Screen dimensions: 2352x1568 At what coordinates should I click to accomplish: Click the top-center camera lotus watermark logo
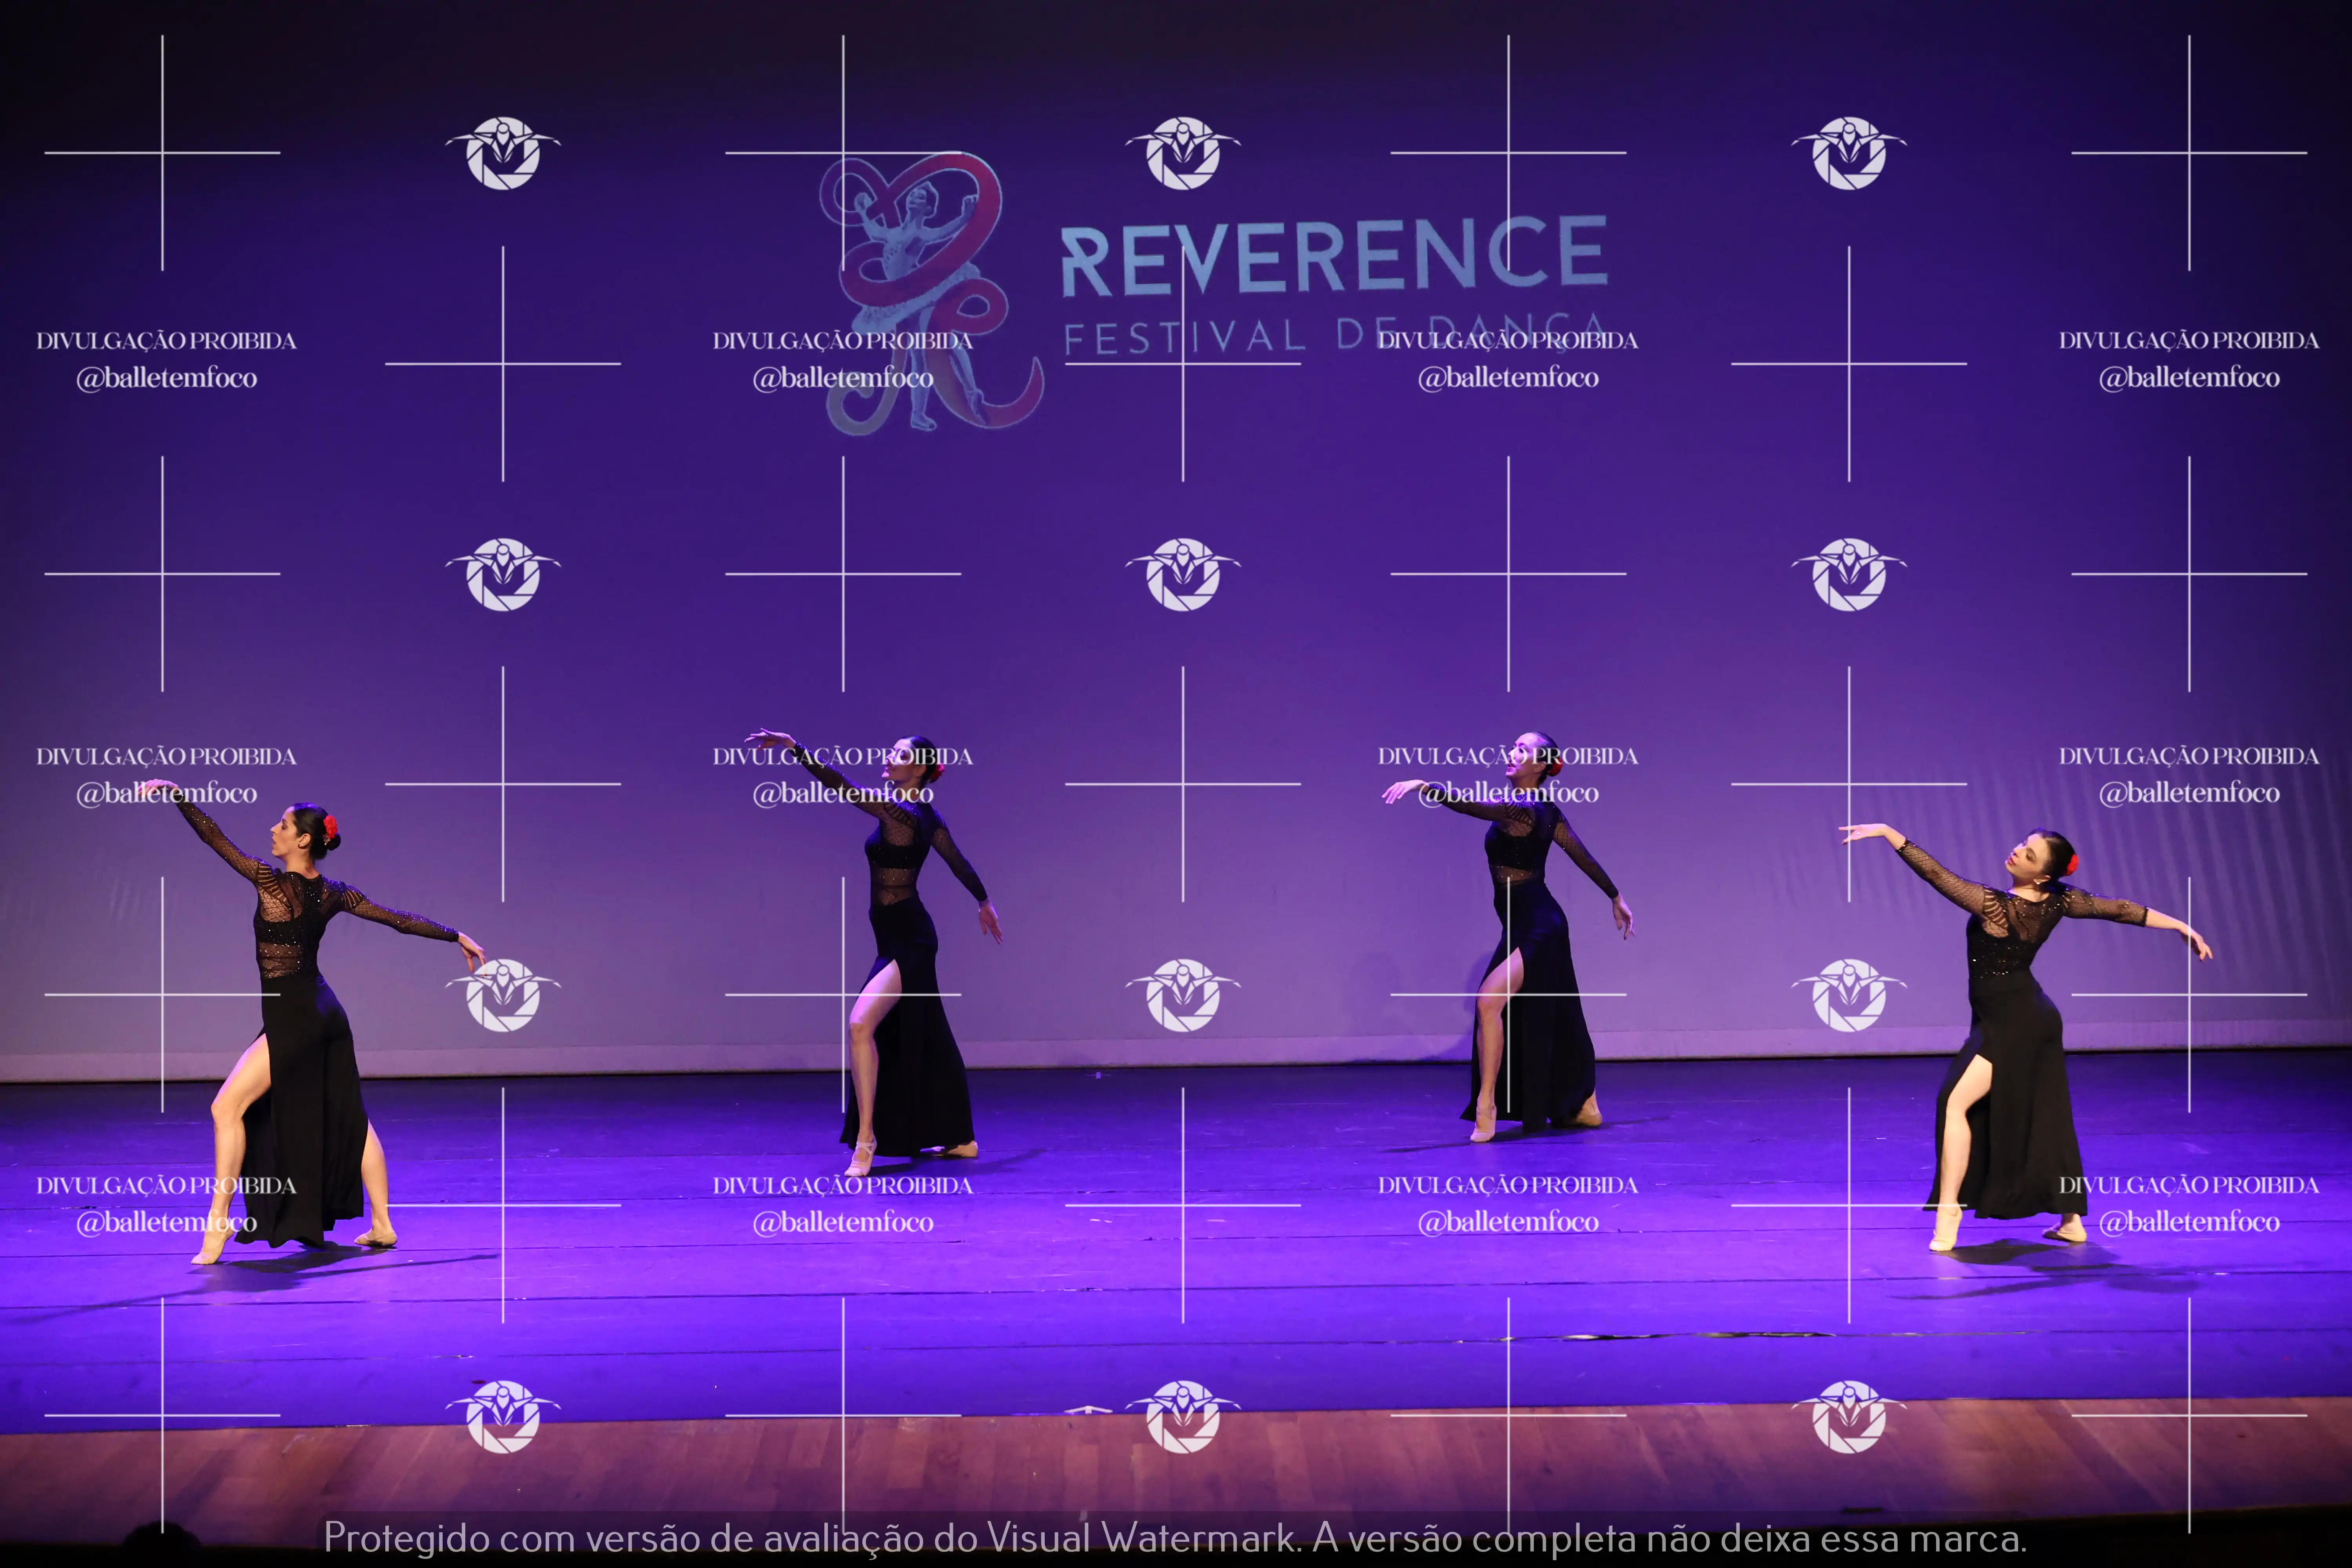(1183, 153)
